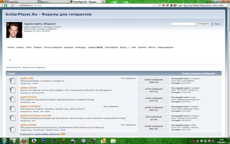Show hidden tray icons arrow

[x=190, y=141]
